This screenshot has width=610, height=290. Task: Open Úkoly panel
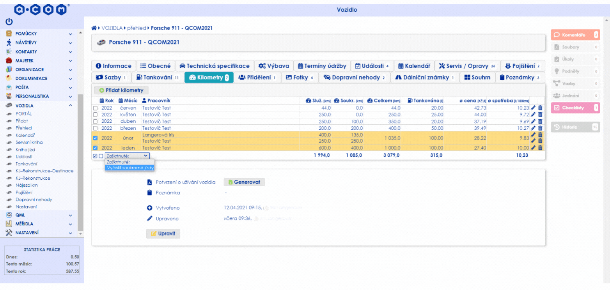[575, 59]
